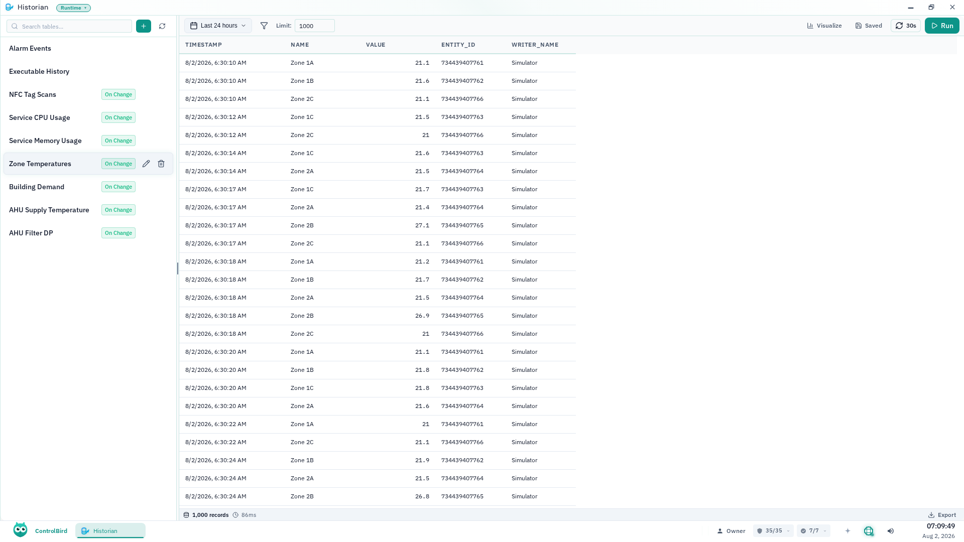
Task: Expand the 7/7 check status dropdown
Action: 813,531
